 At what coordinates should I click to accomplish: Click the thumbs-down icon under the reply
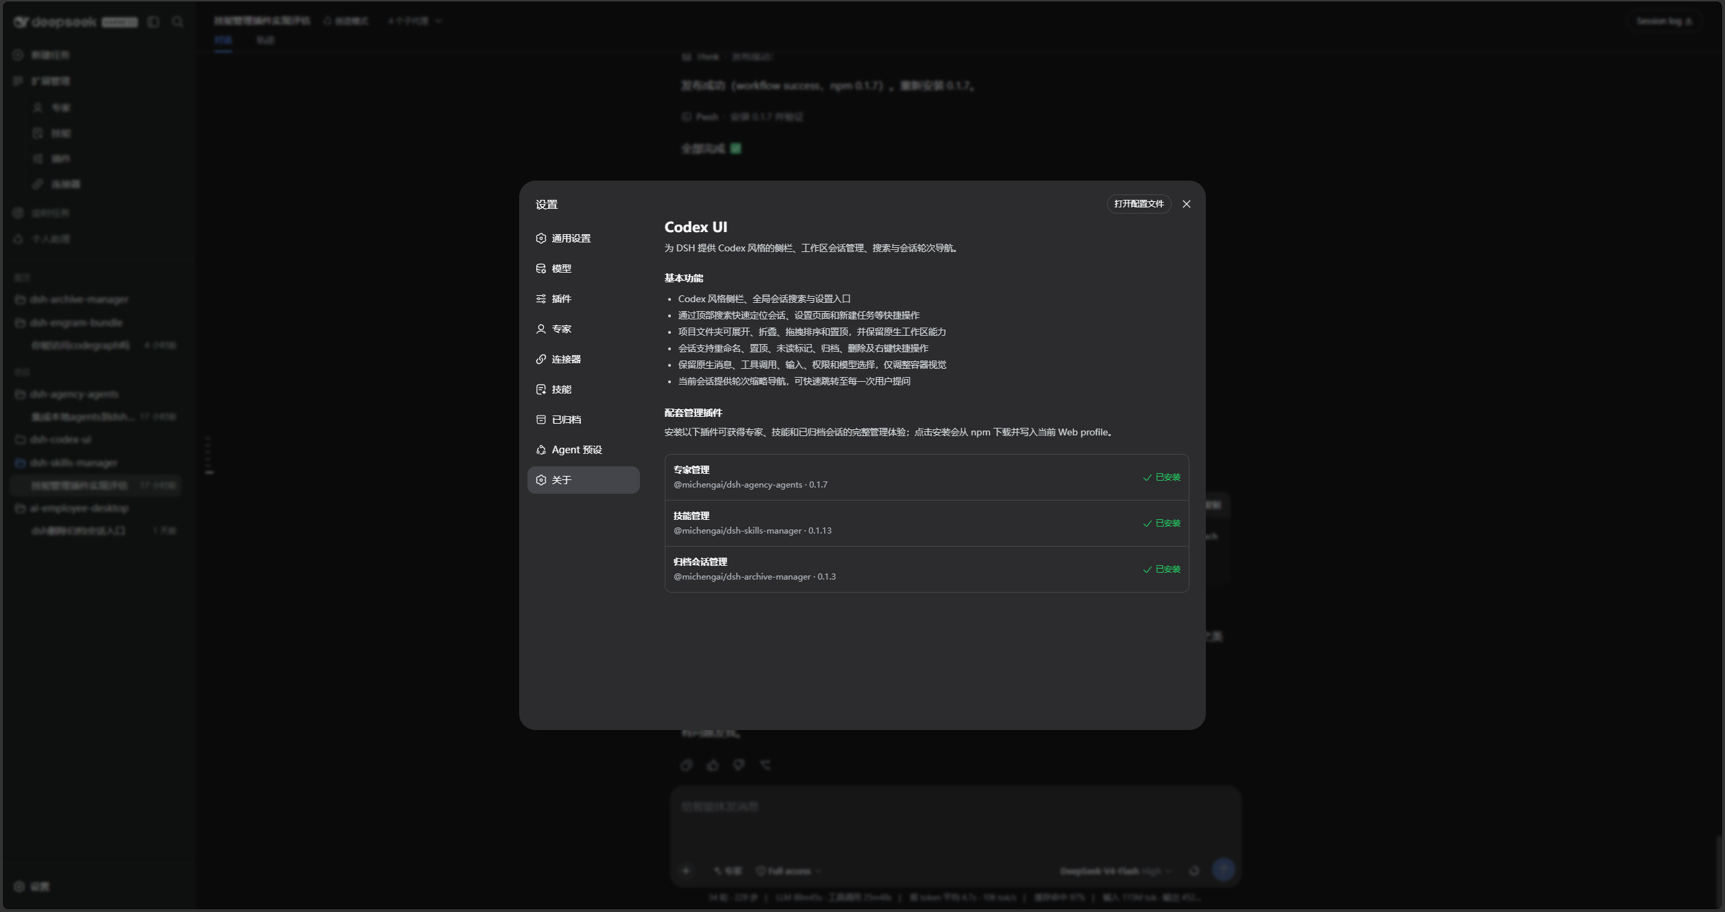point(739,765)
